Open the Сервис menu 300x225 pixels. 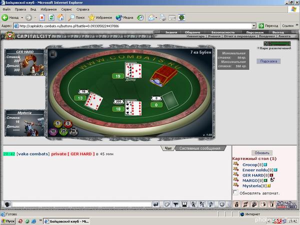click(x=66, y=9)
